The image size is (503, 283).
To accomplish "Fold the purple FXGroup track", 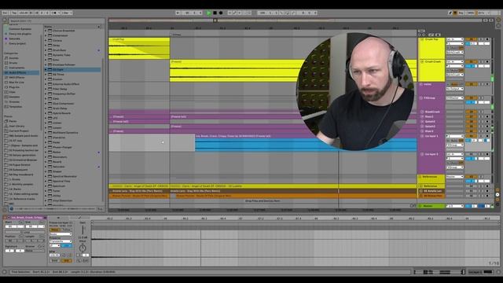I will click(x=421, y=98).
